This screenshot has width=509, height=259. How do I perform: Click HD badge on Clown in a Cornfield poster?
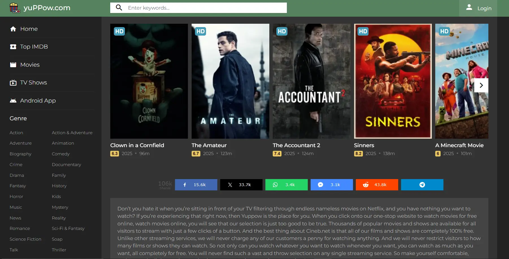point(119,31)
